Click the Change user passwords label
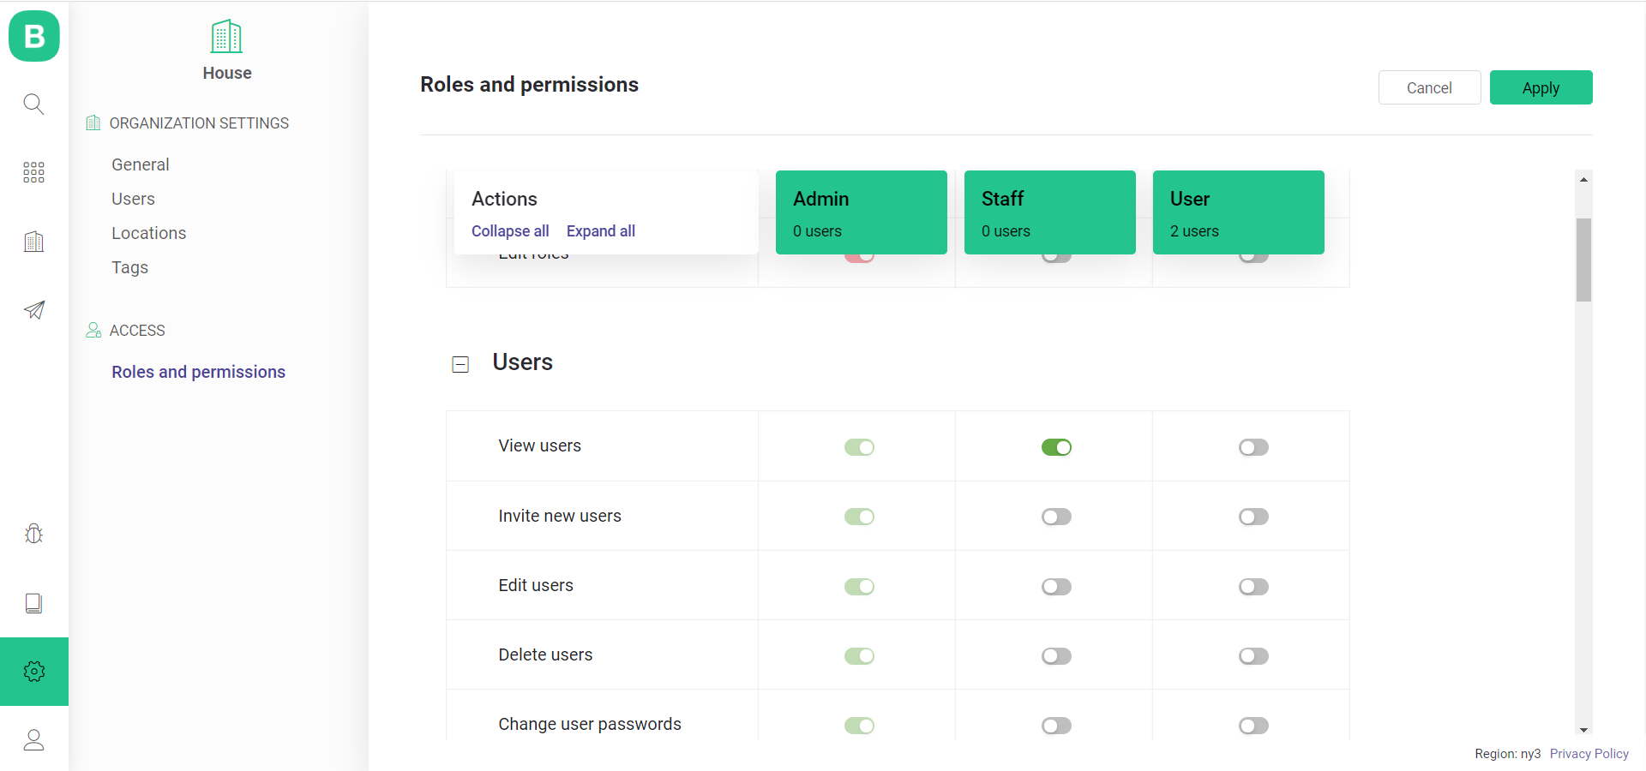Screen dimensions: 1646x771 pos(590,724)
